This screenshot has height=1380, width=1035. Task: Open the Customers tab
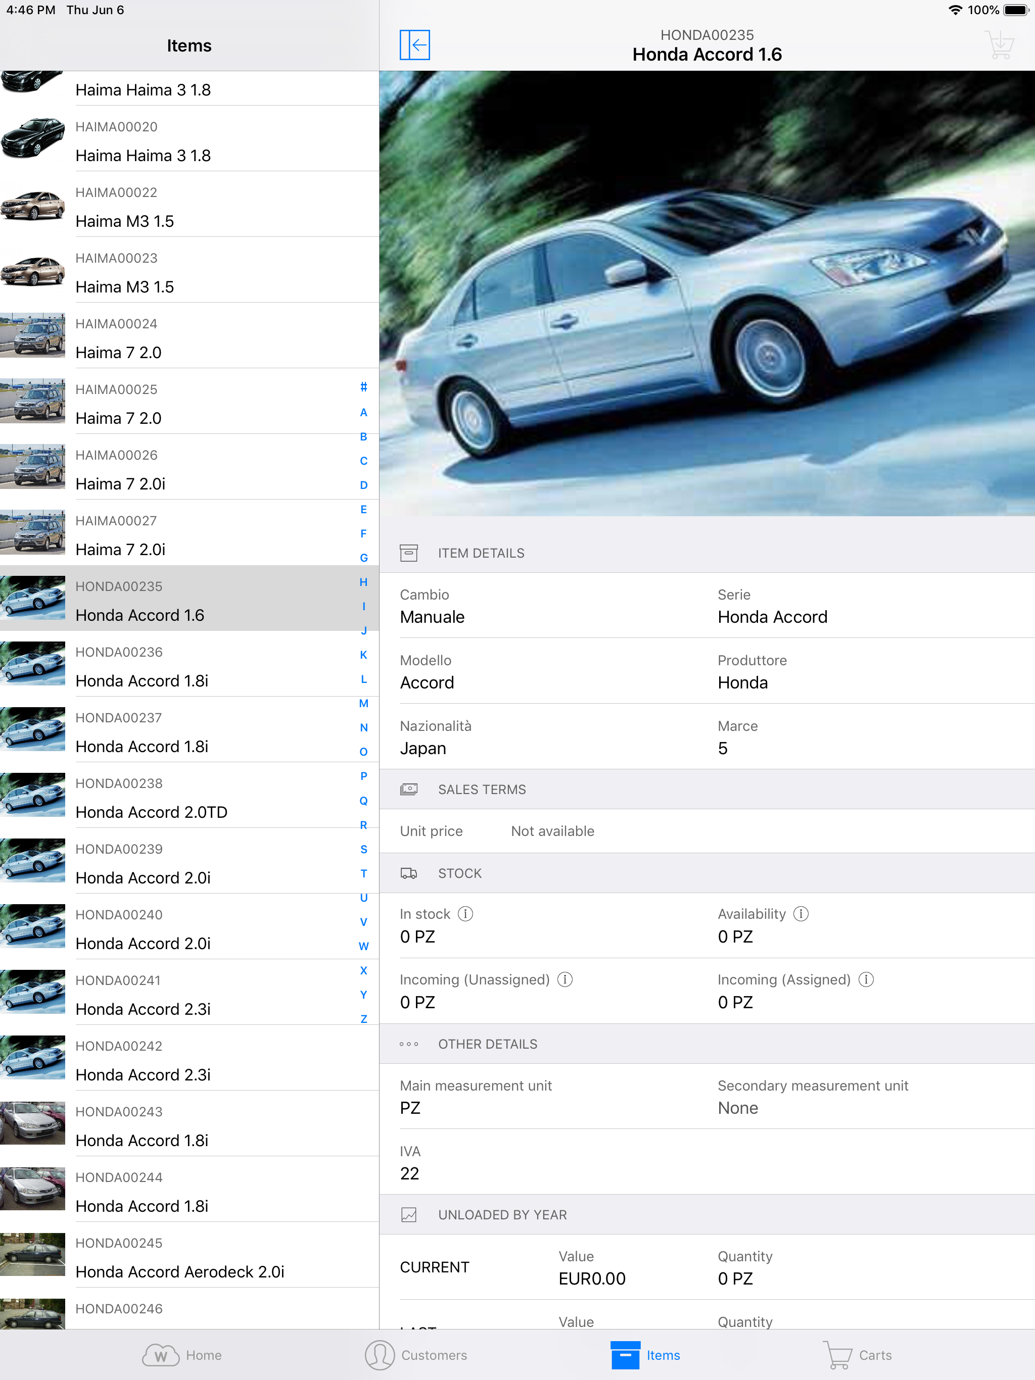click(x=416, y=1355)
